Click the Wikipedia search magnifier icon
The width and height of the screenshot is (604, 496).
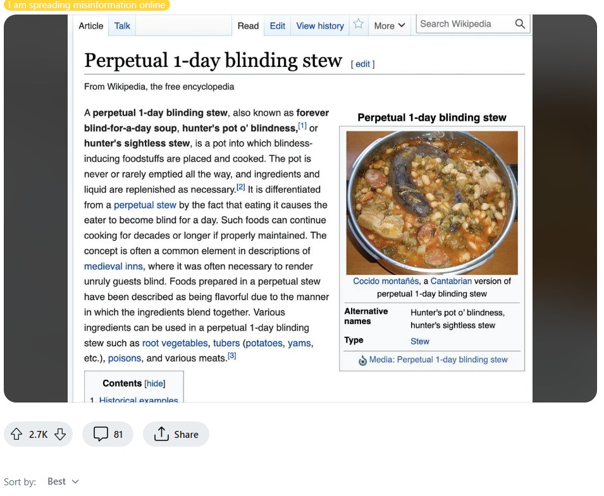coord(520,24)
